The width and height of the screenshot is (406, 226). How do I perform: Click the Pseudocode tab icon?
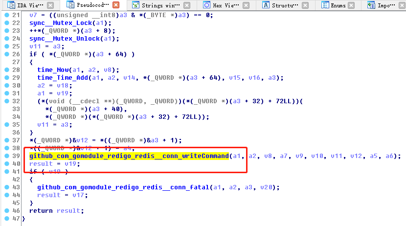(69, 5)
